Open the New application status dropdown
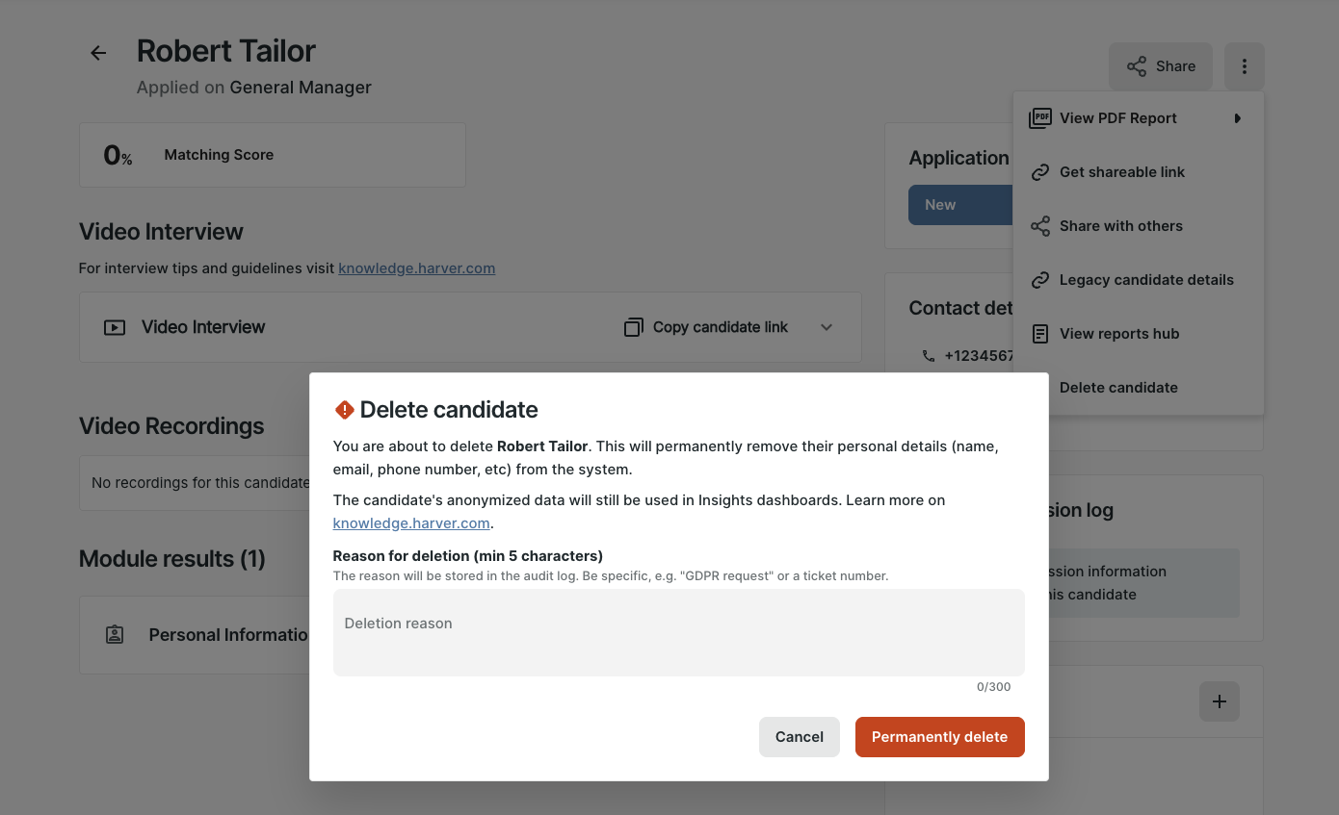The width and height of the screenshot is (1339, 815). pos(960,205)
